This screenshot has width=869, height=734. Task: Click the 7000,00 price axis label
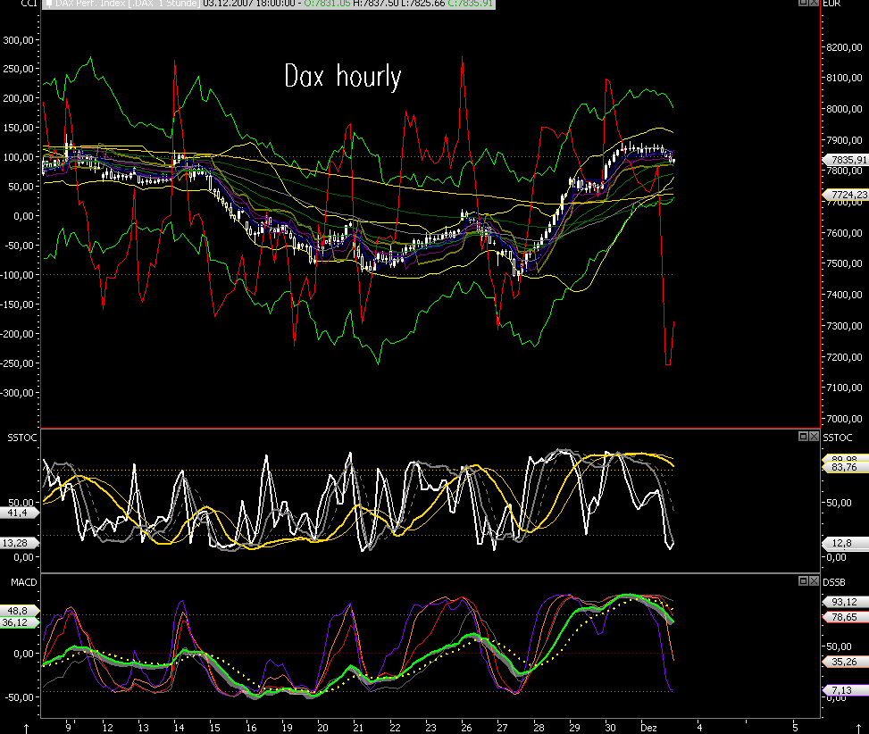[x=844, y=418]
